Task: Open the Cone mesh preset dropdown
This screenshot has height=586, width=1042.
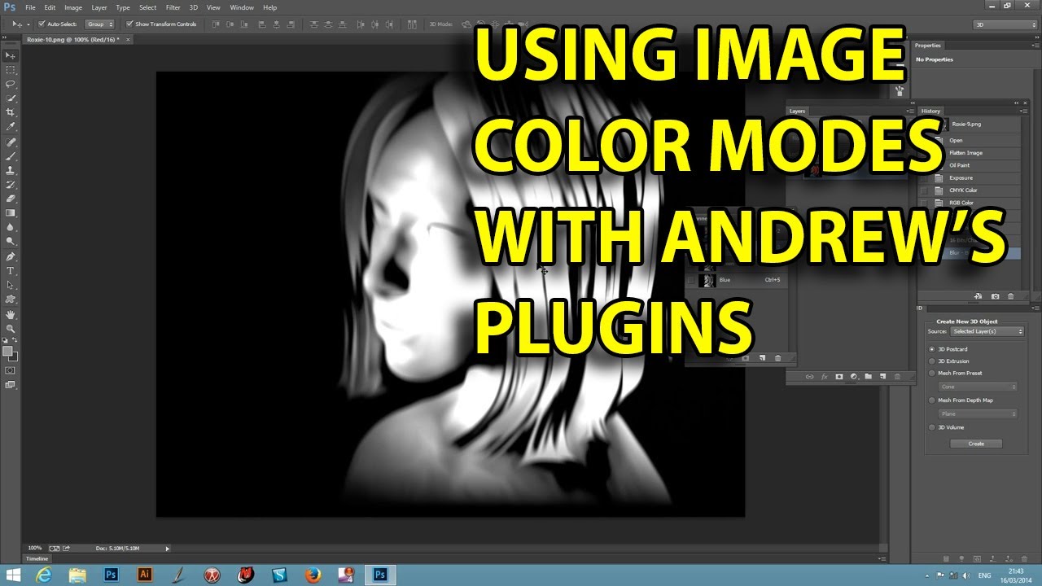Action: 978,387
